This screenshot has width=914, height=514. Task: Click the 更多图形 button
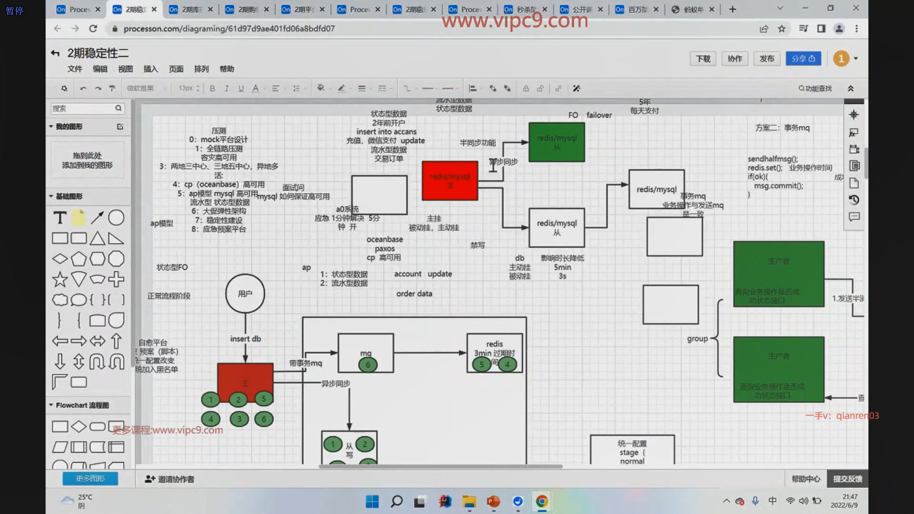click(x=90, y=478)
